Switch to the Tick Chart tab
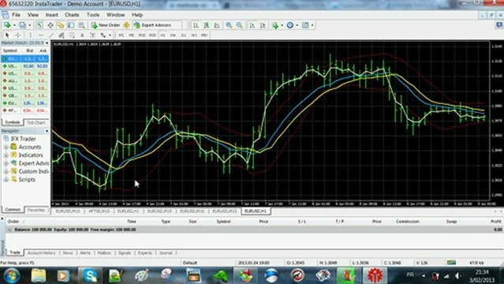The height and width of the screenshot is (284, 504). pyautogui.click(x=36, y=123)
